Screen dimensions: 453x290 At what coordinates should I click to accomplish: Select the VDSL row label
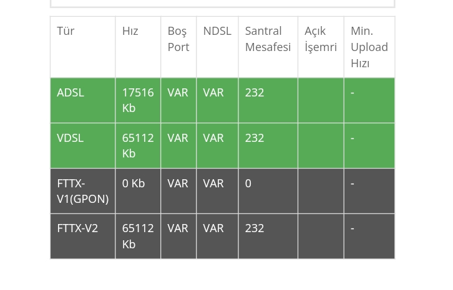[70, 138]
